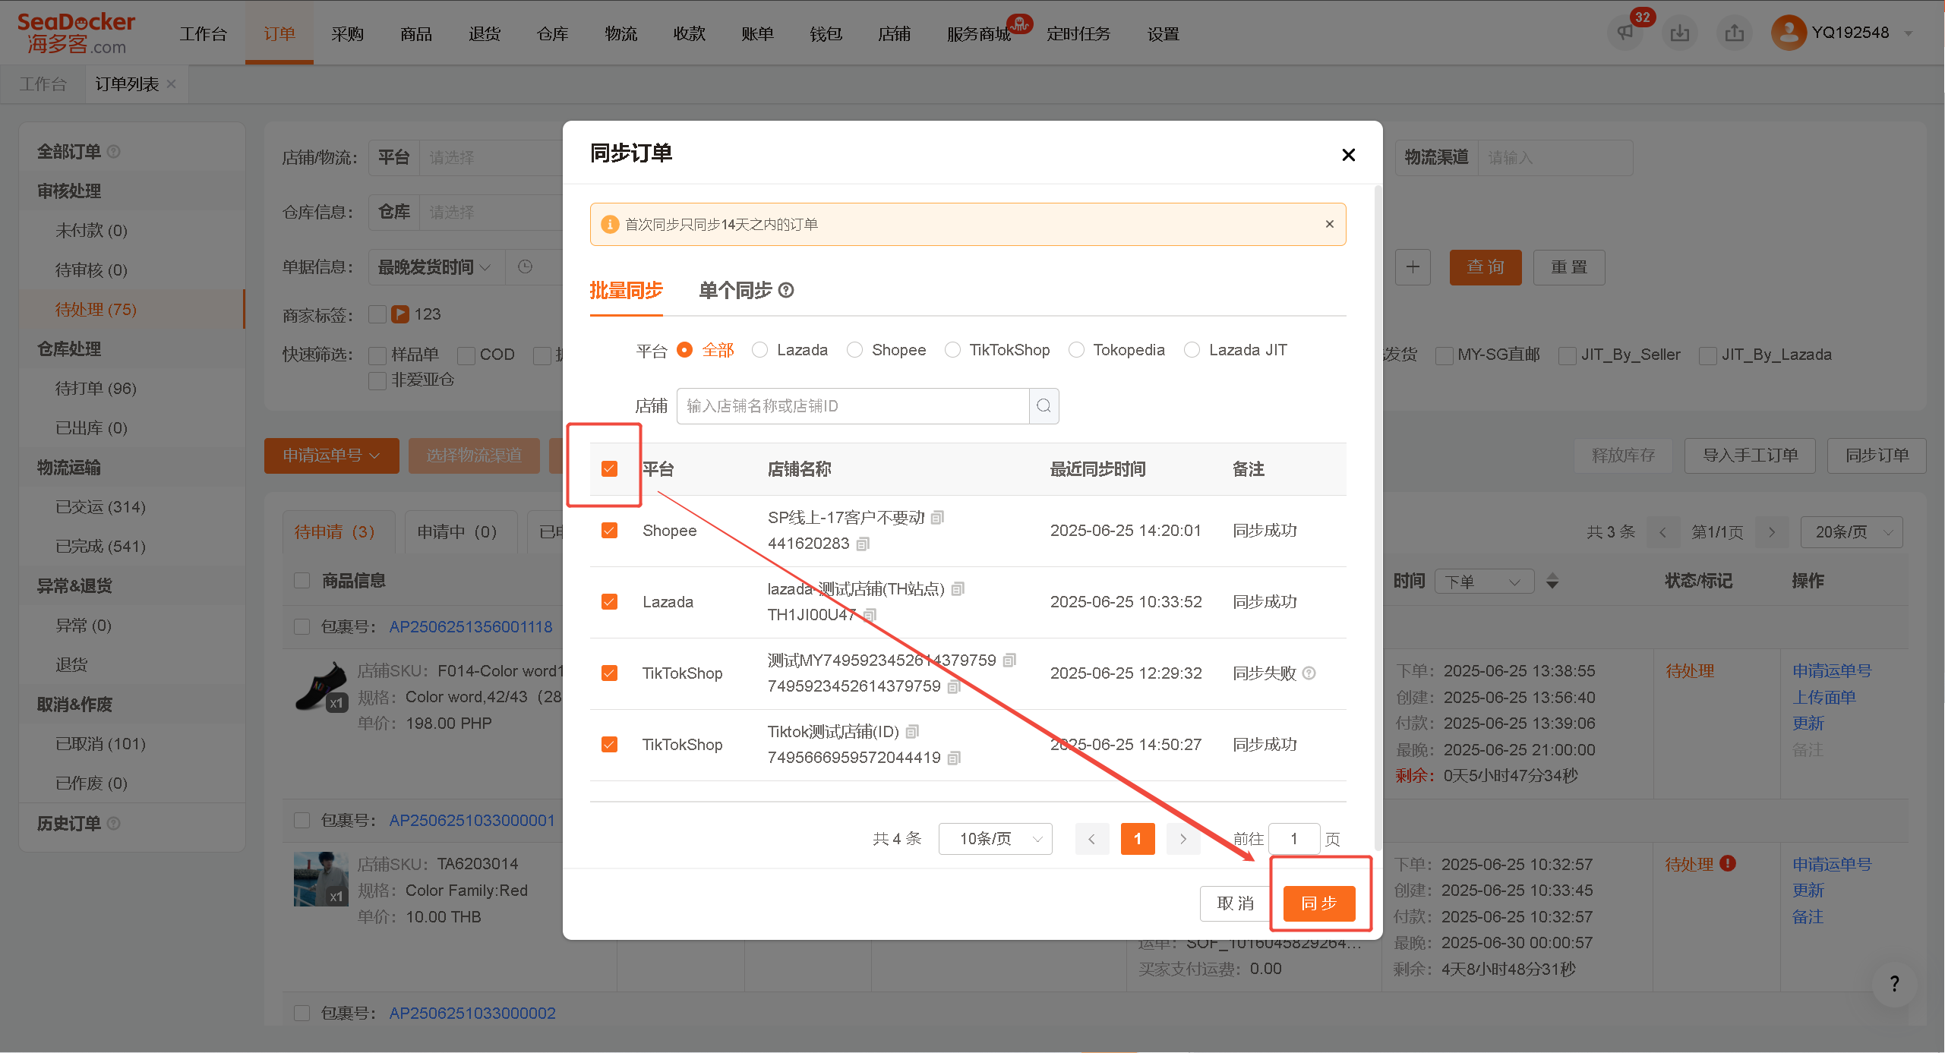Open the 下单 time type dropdown
1945x1053 pixels.
coord(1484,582)
